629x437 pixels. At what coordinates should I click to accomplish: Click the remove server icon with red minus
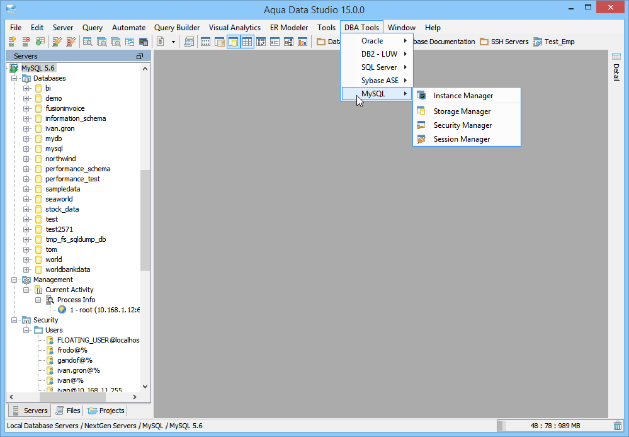click(26, 42)
